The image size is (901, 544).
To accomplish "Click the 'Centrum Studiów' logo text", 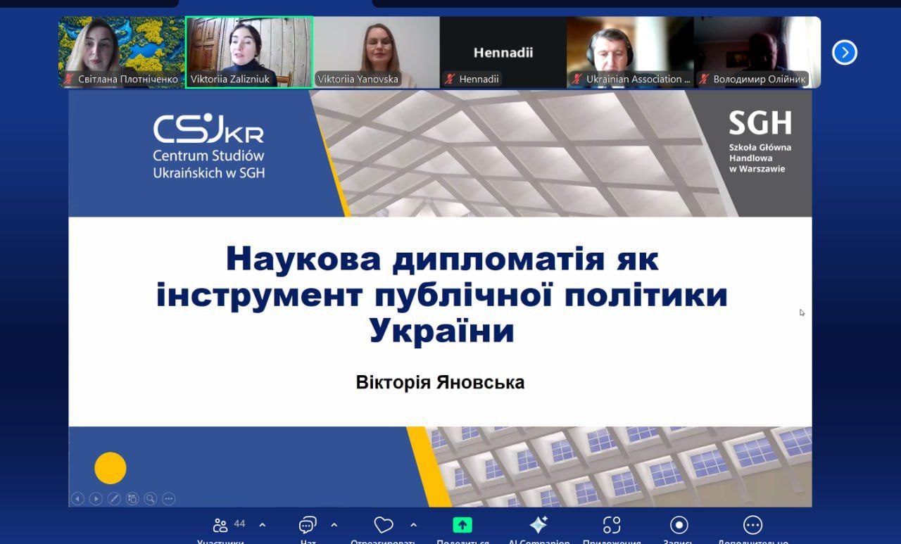I will tap(208, 155).
